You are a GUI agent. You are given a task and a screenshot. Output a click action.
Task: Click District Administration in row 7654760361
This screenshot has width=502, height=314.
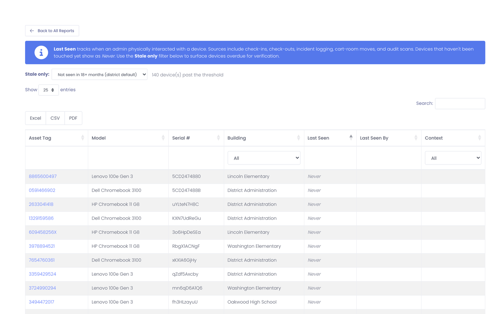[252, 260]
